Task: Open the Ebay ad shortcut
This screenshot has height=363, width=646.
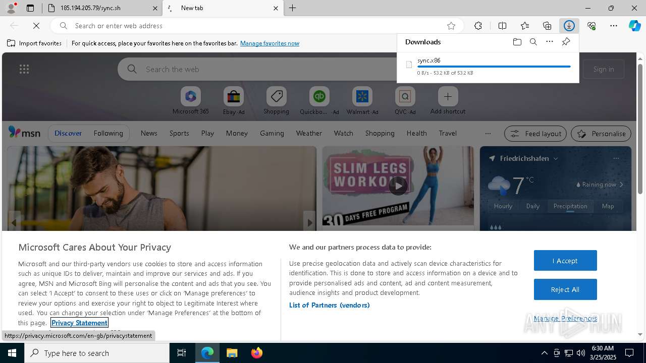Action: click(x=233, y=101)
